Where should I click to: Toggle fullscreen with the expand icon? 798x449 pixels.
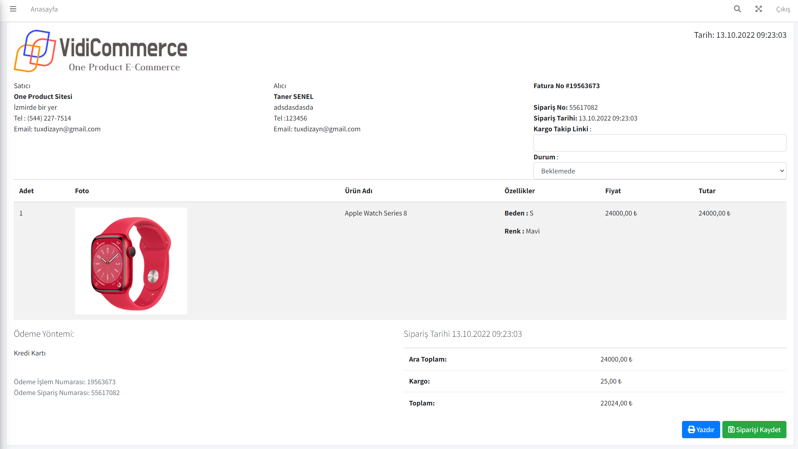coord(758,9)
